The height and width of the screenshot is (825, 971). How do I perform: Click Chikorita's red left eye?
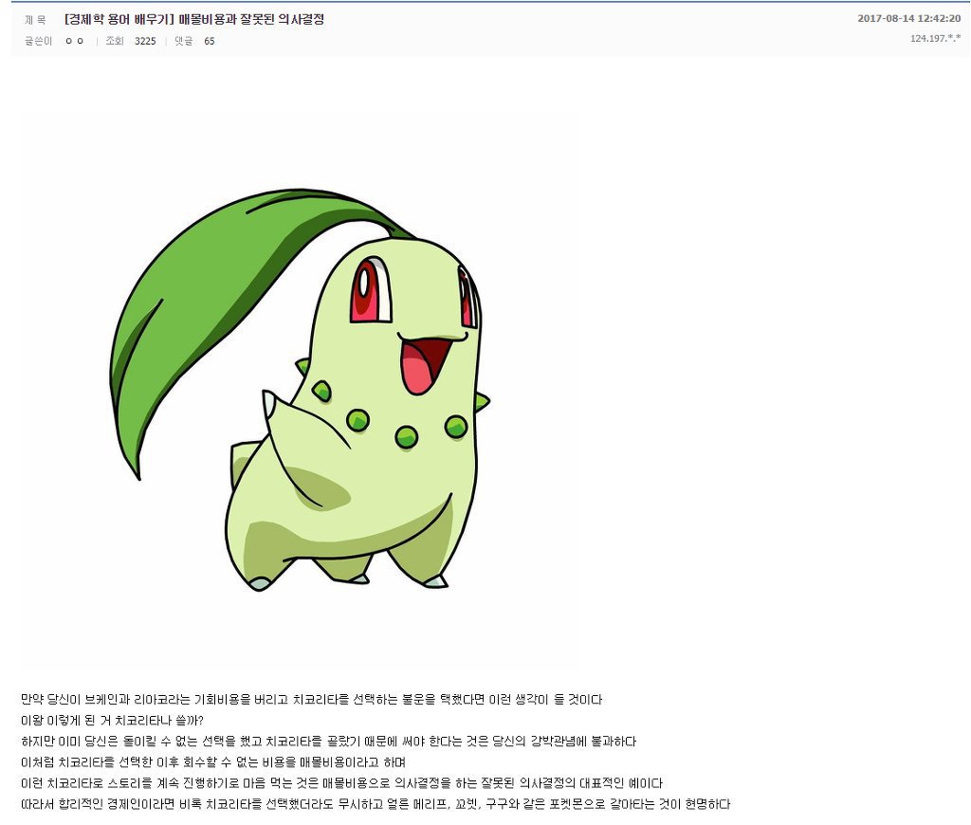click(x=371, y=290)
